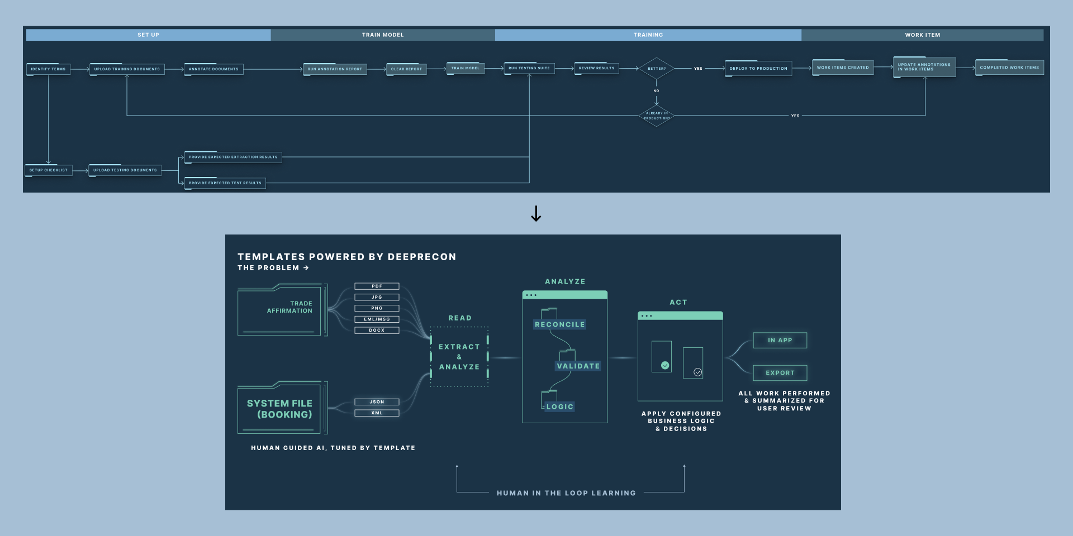Screen dimensions: 1073x536
Task: Click the Run Annotation Report node
Action: [335, 69]
